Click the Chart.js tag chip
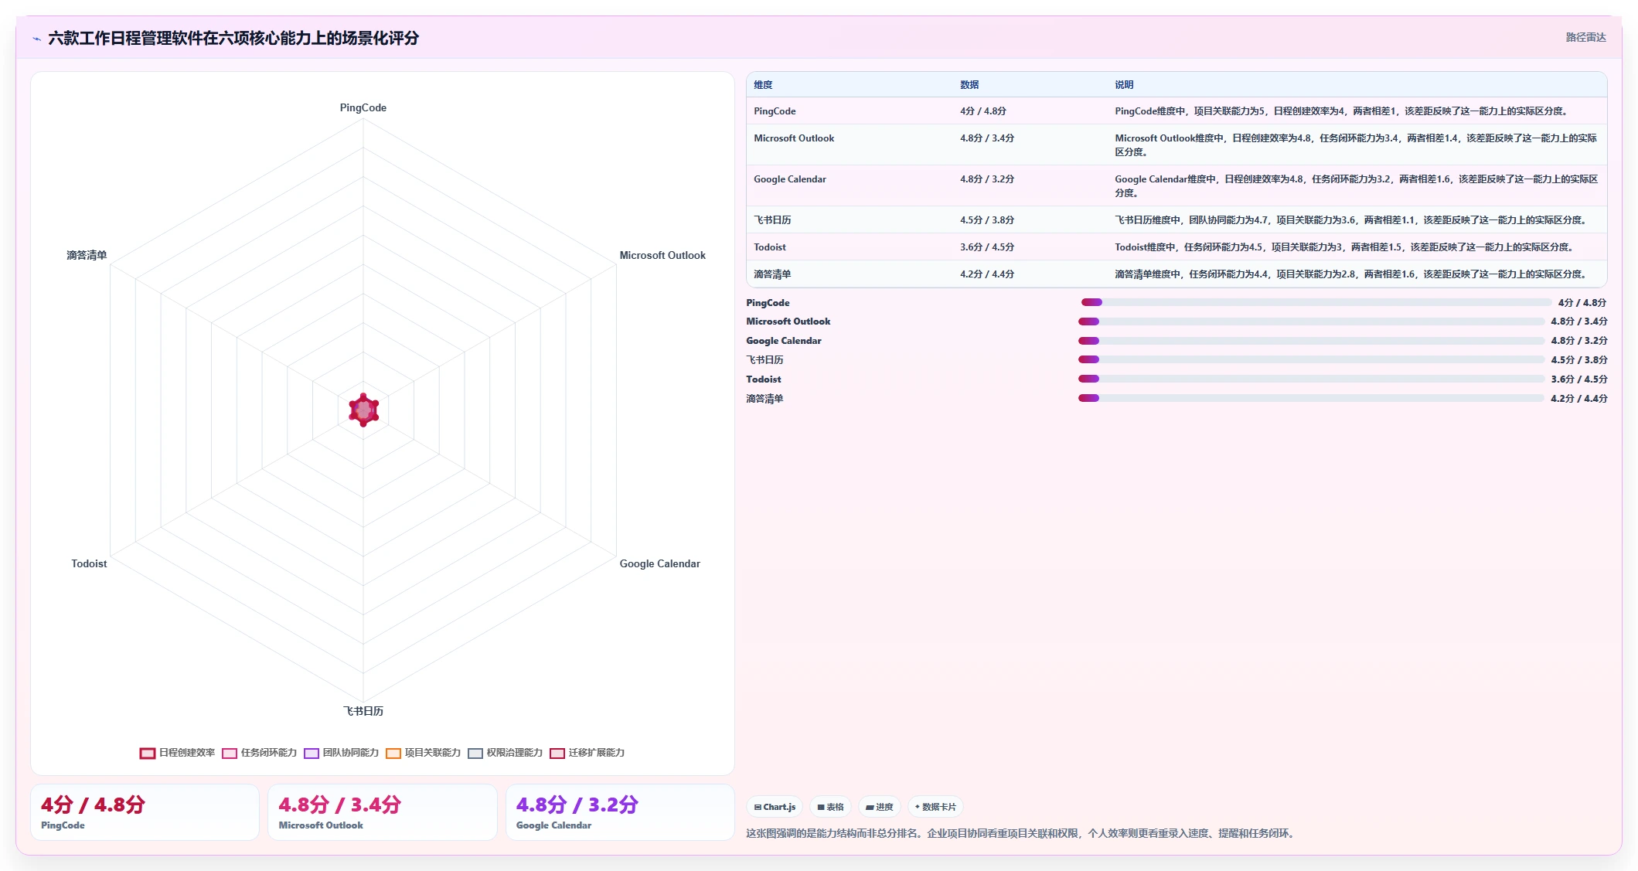 click(775, 807)
